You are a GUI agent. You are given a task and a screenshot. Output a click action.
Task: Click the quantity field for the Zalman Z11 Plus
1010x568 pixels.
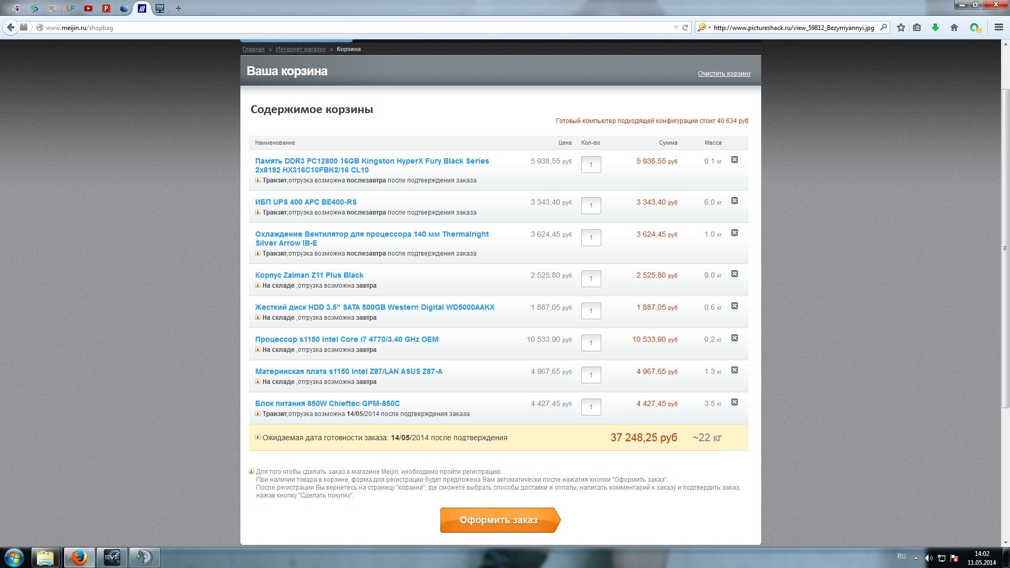tap(591, 279)
